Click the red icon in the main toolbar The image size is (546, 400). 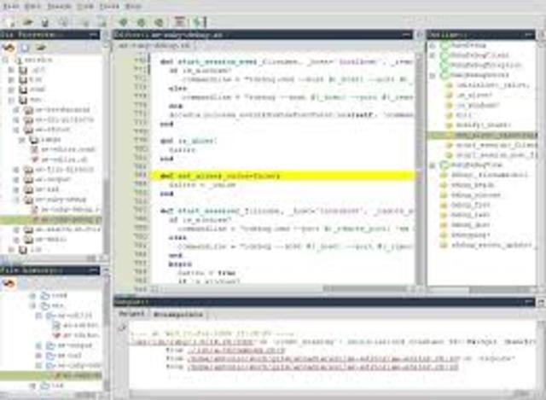pos(180,22)
